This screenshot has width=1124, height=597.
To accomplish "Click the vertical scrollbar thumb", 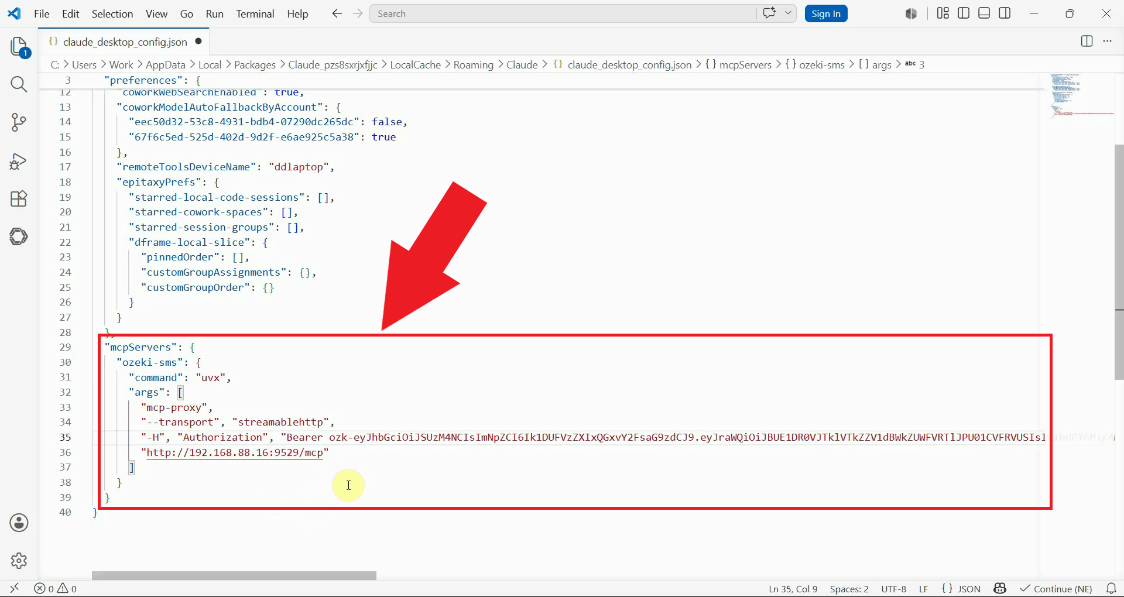I will tap(1119, 262).
